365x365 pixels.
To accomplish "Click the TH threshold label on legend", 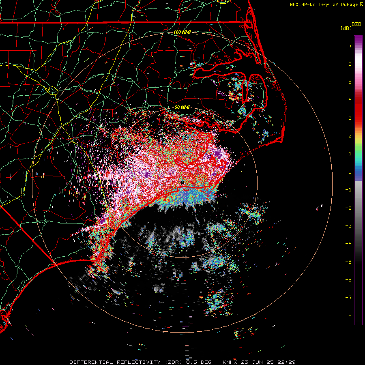I will click(x=348, y=316).
